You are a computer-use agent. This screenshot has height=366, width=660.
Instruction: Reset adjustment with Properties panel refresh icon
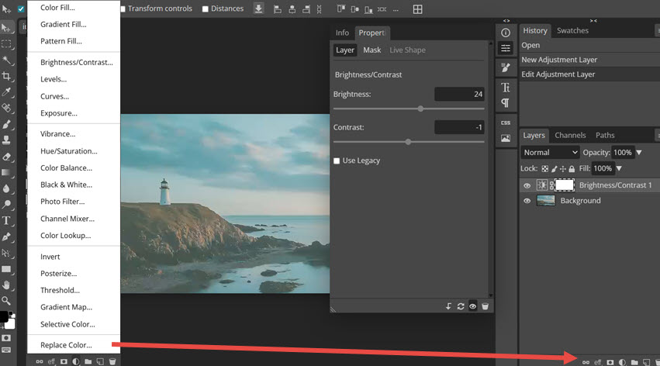[x=461, y=306]
